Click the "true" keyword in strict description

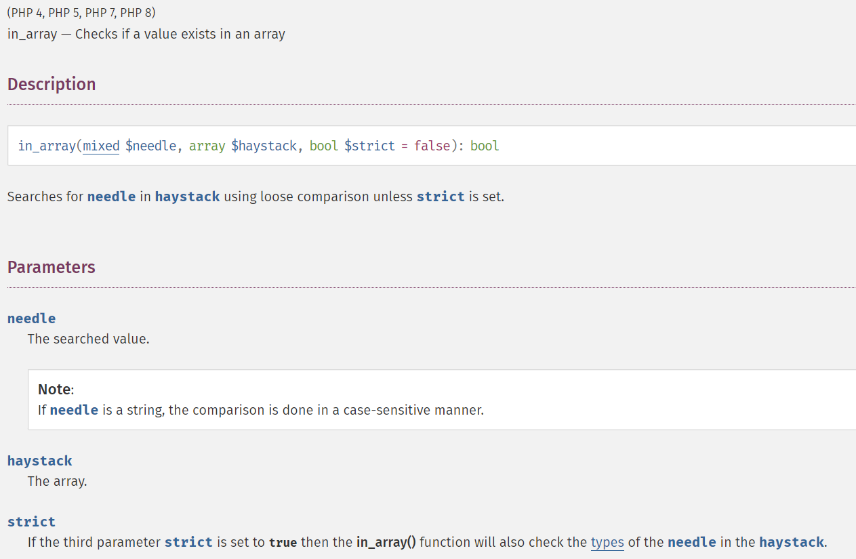tap(283, 543)
